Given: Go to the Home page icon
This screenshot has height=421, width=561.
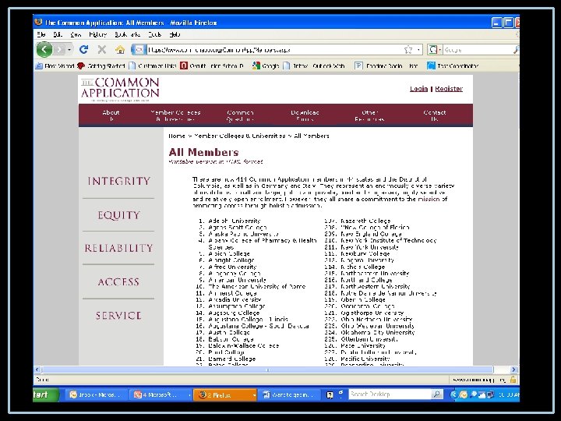Looking at the screenshot, I should pos(120,49).
